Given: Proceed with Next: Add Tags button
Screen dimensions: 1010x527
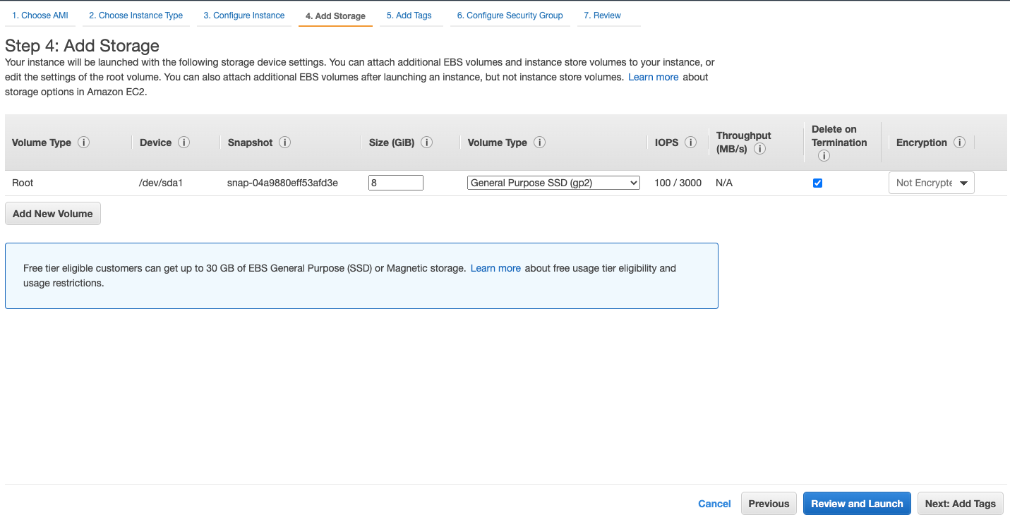Looking at the screenshot, I should (960, 504).
